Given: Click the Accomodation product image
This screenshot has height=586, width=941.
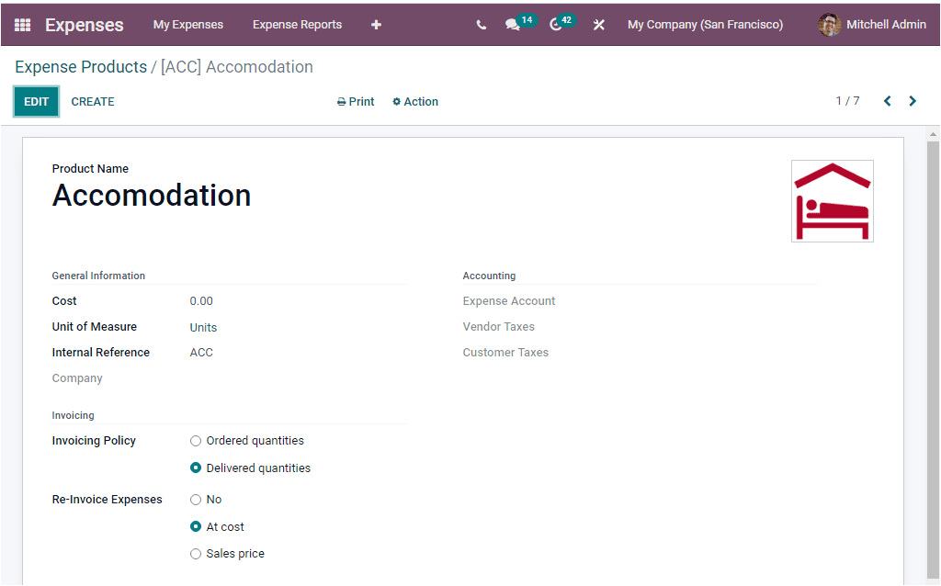Looking at the screenshot, I should click(832, 200).
